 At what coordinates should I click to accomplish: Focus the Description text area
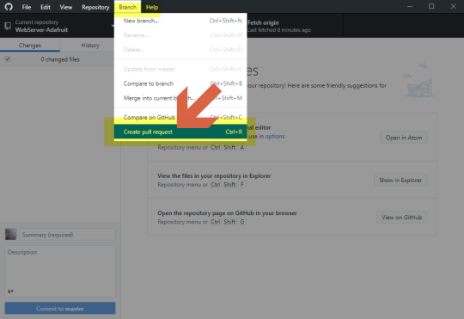click(x=60, y=271)
